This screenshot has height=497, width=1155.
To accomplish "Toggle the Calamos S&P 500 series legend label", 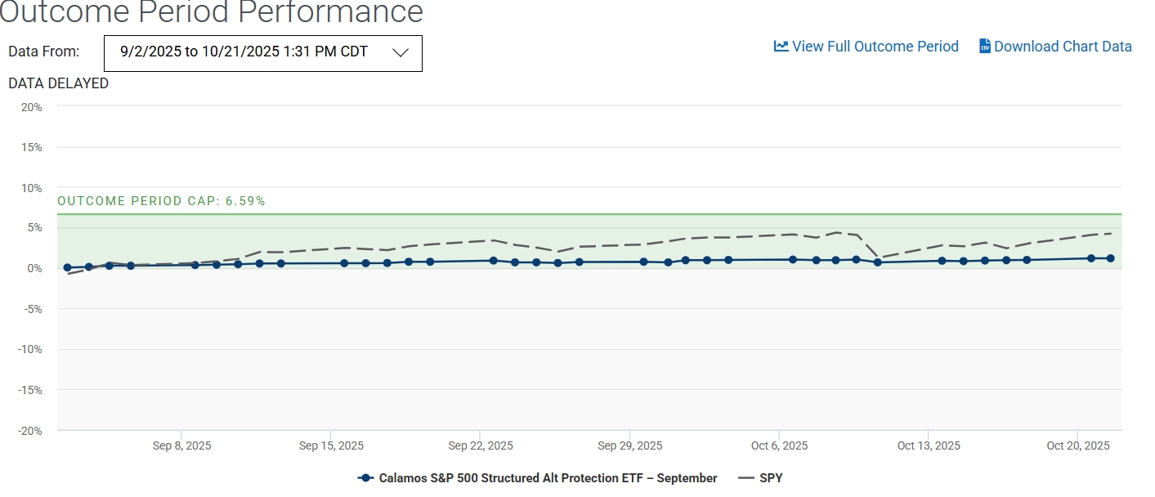I will pos(548,478).
